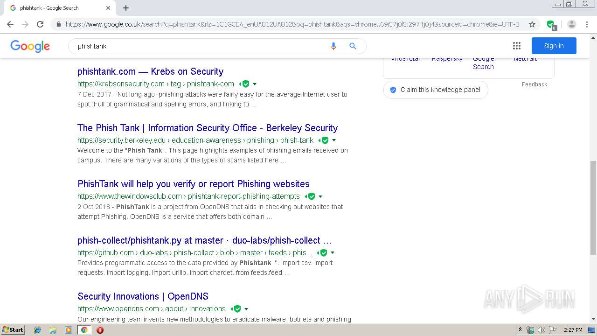This screenshot has width=597, height=336.
Task: Expand dropdown arrow on thewindowsclub result
Action: click(320, 196)
